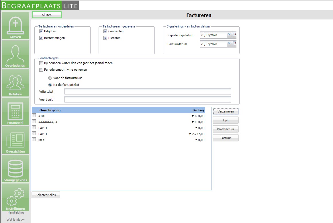Open the 'Wat is nieuw' link
Viewport: 333px width, 223px height.
(15, 220)
